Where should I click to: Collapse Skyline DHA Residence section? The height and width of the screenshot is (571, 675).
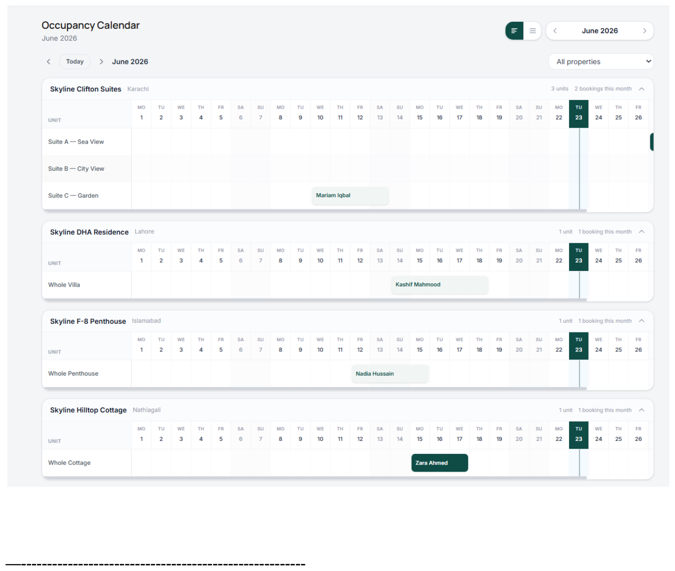coord(642,232)
